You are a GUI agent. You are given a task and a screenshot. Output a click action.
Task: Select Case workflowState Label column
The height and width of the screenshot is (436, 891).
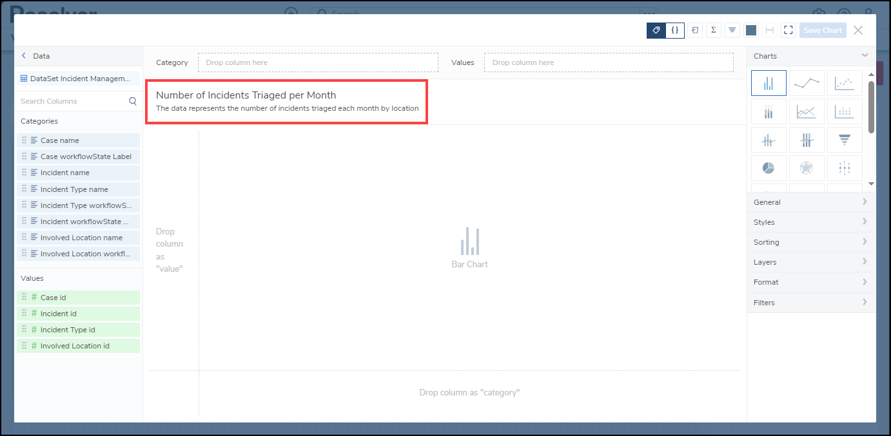[x=79, y=156]
